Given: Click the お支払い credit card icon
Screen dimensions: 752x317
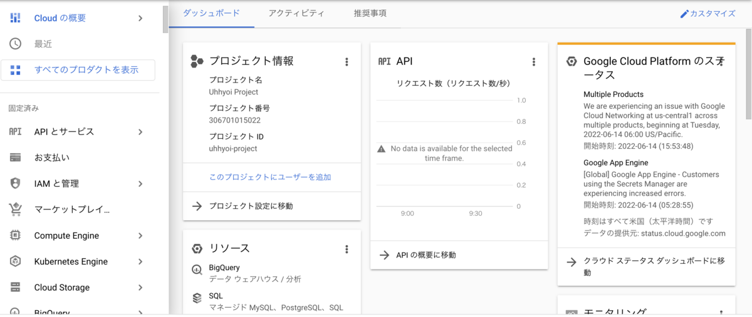Looking at the screenshot, I should [16, 158].
